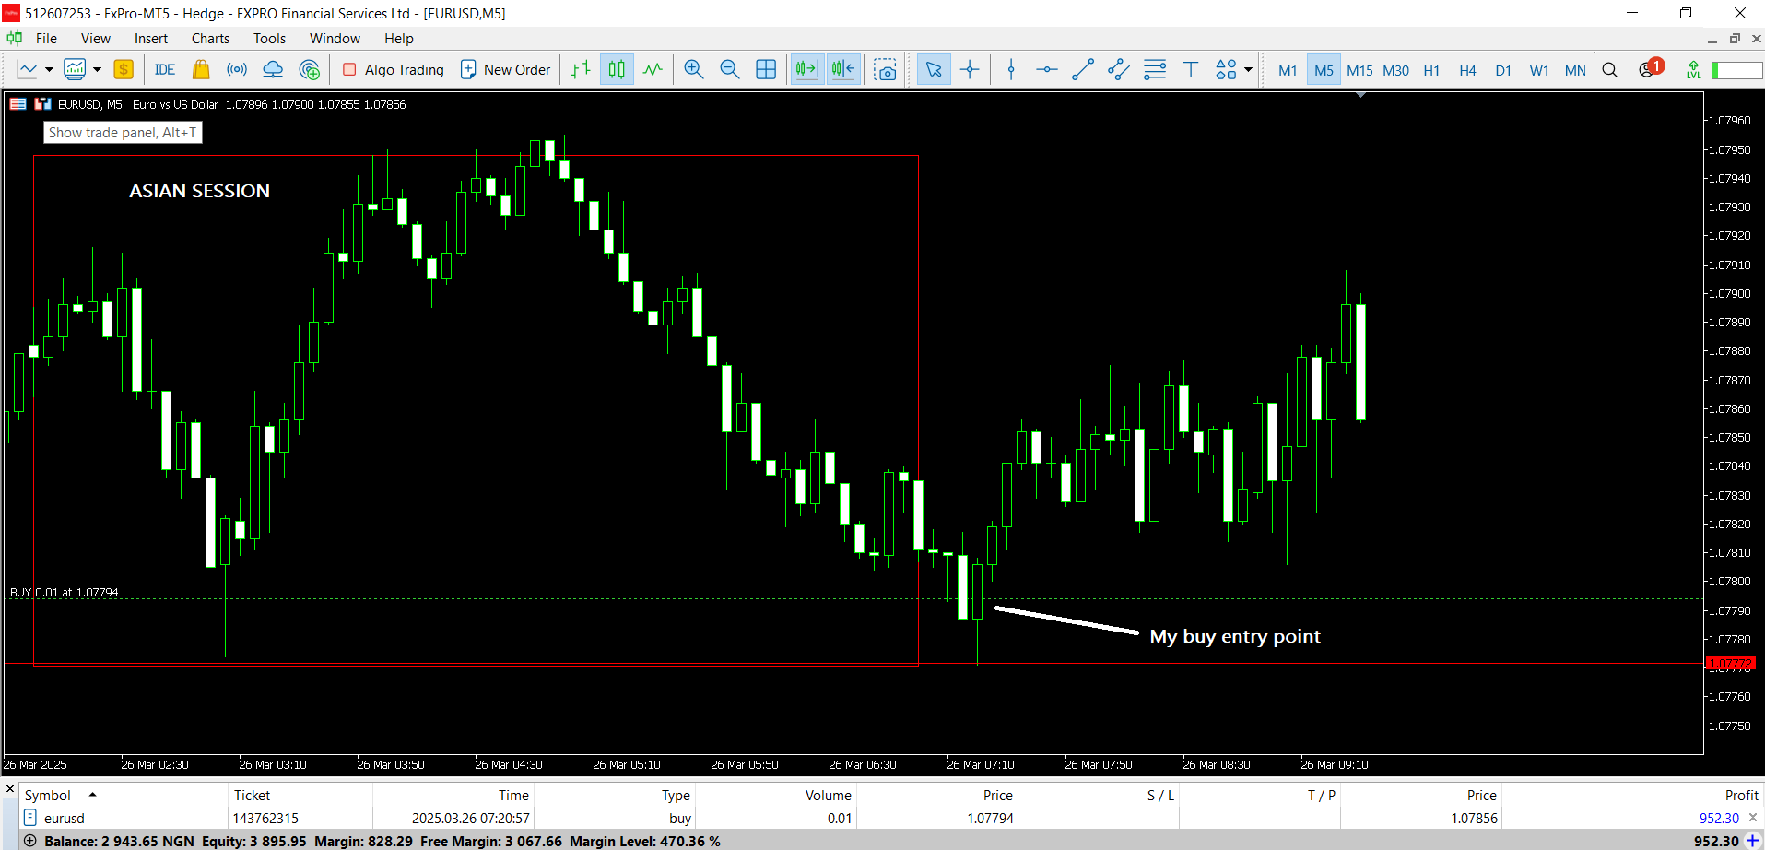Open the Market shopping bag icon
The width and height of the screenshot is (1765, 850).
[x=201, y=70]
